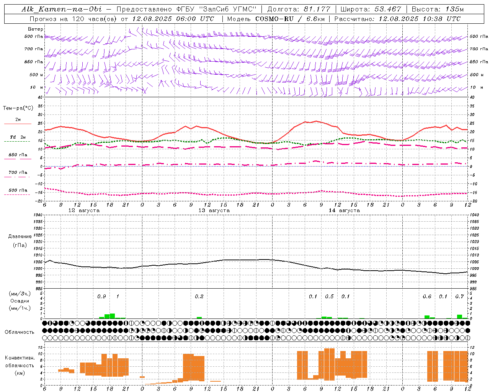490x392 pixels.
Task: Click the Облачность panel label
Action: (20, 332)
